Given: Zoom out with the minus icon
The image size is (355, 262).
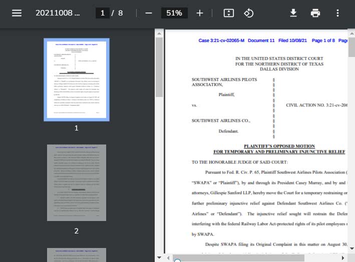Looking at the screenshot, I should click(149, 13).
